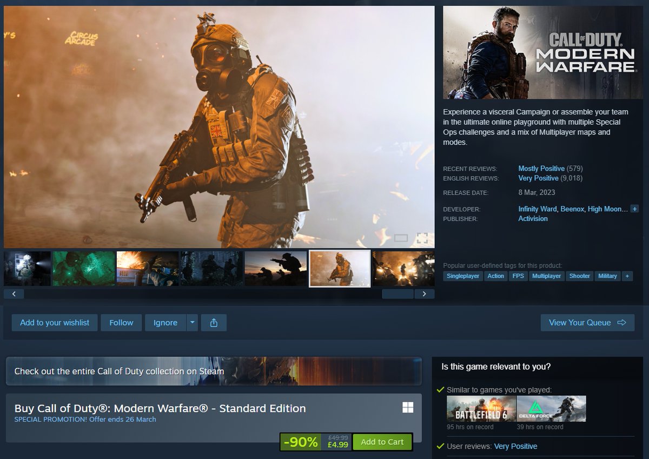The image size is (649, 459).
Task: Select the Action tag
Action: (x=495, y=276)
